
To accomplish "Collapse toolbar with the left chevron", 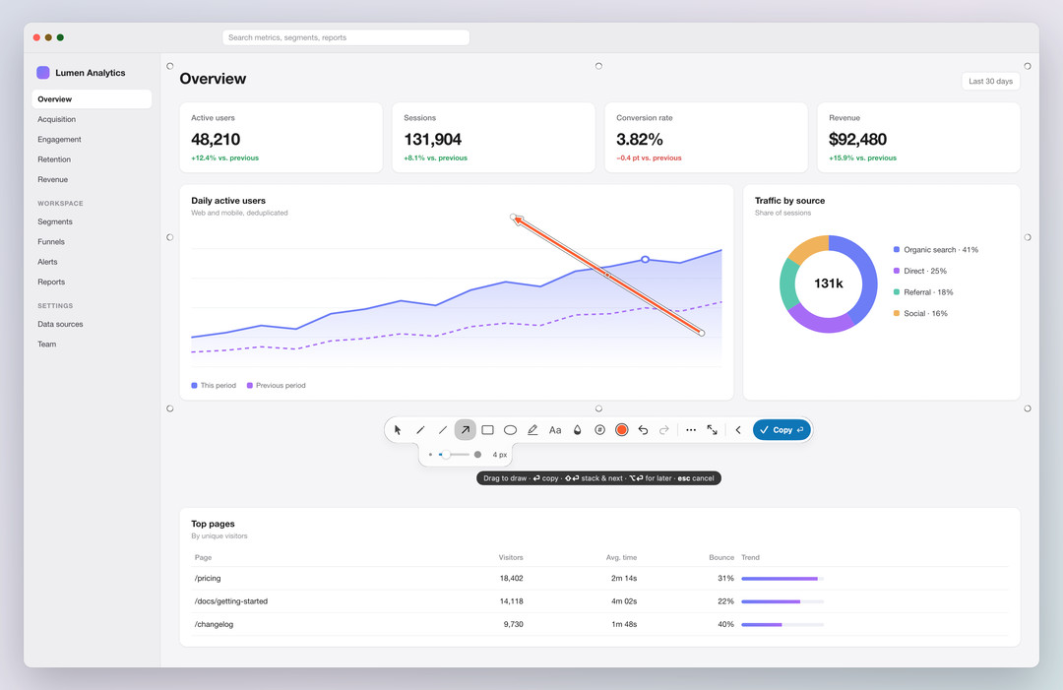I will (x=738, y=430).
